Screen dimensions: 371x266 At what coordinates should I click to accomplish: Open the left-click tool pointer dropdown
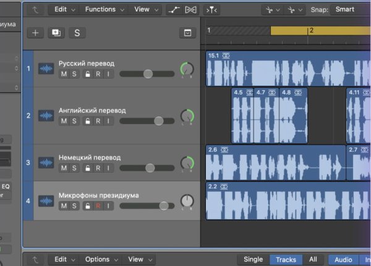tap(272, 10)
